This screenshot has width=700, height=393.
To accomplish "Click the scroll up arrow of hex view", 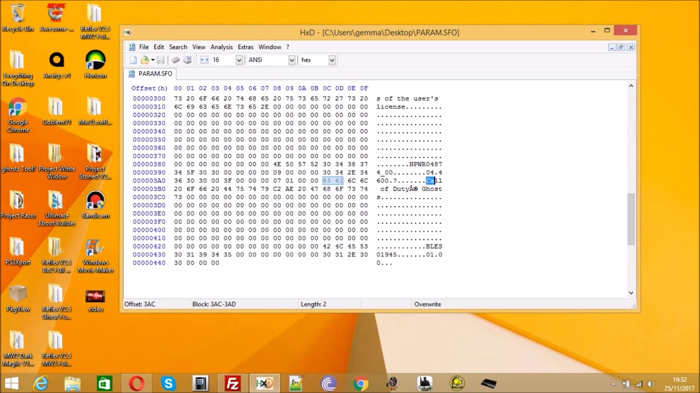I will tap(631, 86).
